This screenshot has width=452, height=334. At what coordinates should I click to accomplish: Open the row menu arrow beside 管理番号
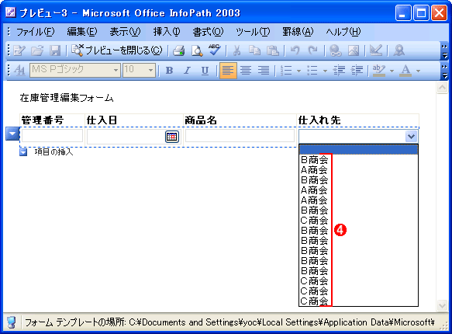[12, 134]
